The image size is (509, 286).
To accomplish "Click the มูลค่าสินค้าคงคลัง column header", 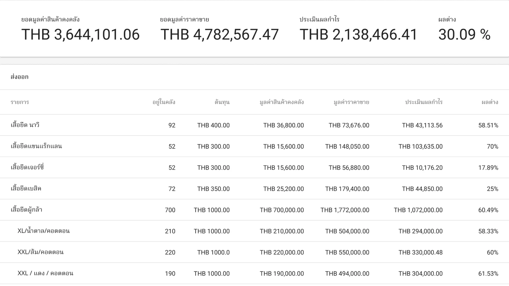I will [x=282, y=102].
